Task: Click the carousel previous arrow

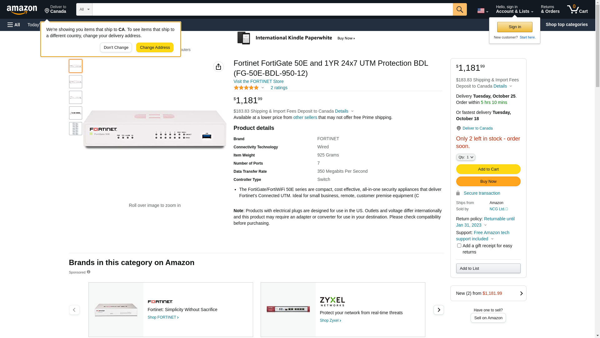Action: tap(74, 310)
